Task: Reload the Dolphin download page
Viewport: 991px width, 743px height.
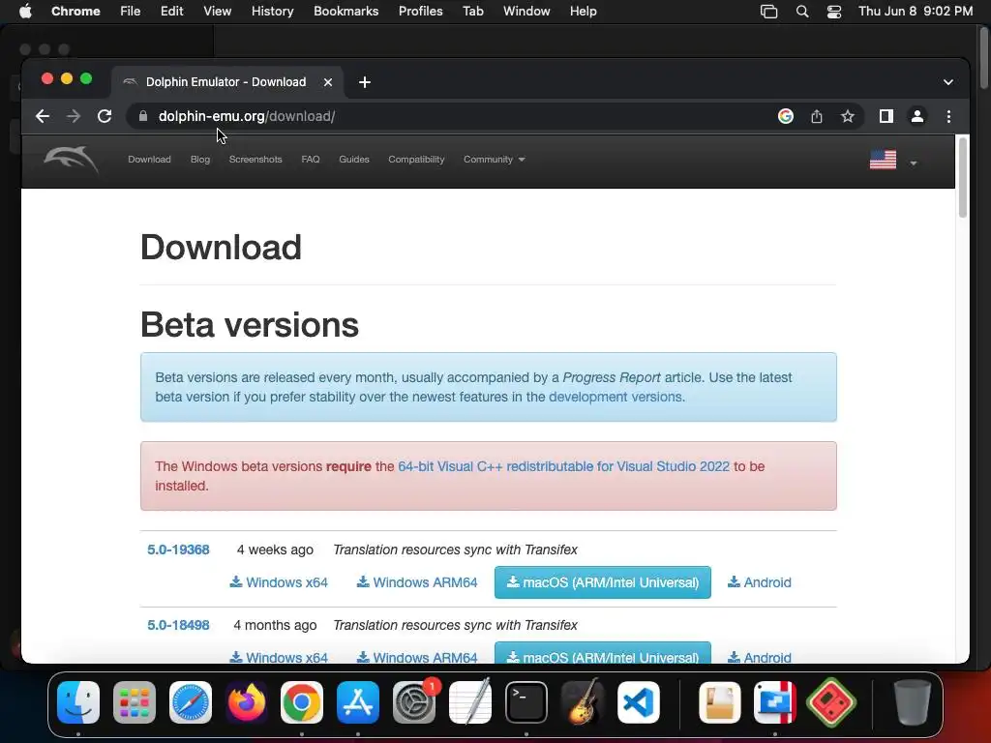Action: [105, 116]
